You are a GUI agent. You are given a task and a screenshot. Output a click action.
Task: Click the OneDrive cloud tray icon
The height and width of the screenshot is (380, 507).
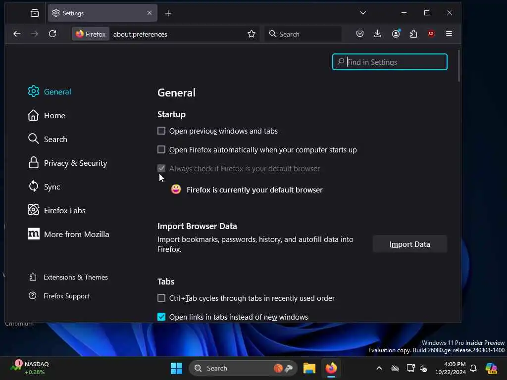click(395, 368)
